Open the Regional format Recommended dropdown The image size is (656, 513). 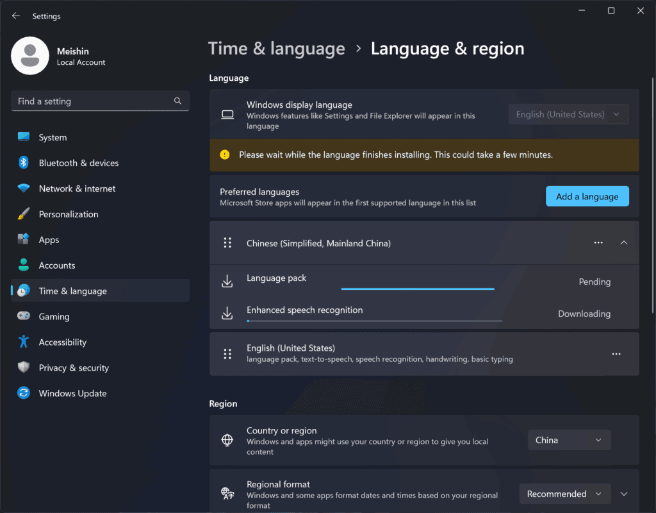click(564, 494)
